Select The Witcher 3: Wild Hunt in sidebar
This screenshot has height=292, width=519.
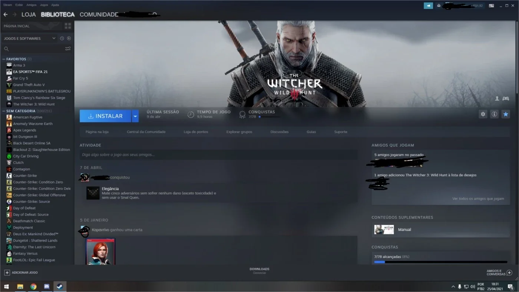point(34,104)
